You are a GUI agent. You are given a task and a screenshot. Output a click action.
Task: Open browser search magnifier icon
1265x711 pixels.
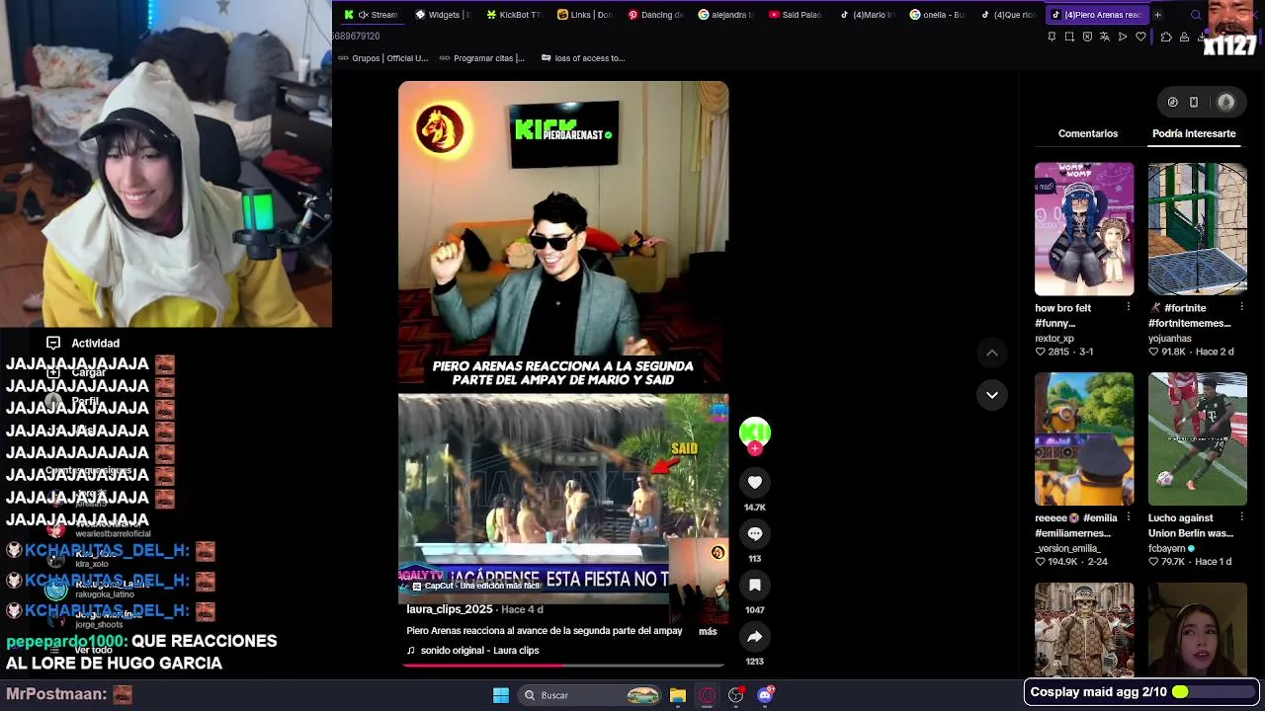click(x=1196, y=15)
